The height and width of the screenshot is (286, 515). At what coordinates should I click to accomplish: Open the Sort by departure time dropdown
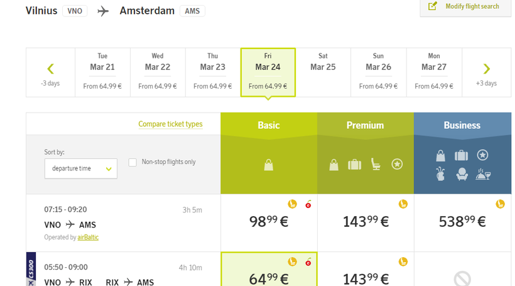point(81,168)
